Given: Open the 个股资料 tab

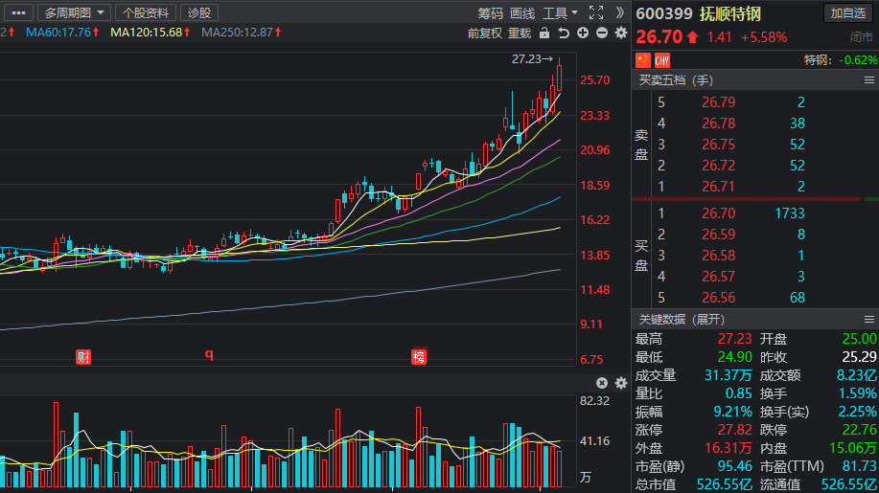Looking at the screenshot, I should [146, 12].
